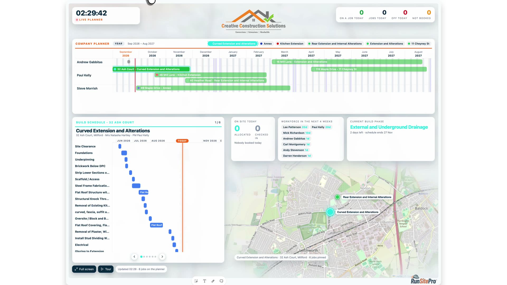Open the 46 Mill Lane Kitchen Extension bar
The width and height of the screenshot is (507, 285).
point(210,75)
